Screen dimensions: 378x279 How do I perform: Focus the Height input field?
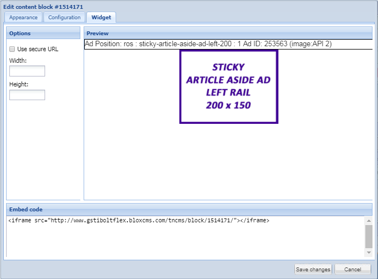pos(28,95)
